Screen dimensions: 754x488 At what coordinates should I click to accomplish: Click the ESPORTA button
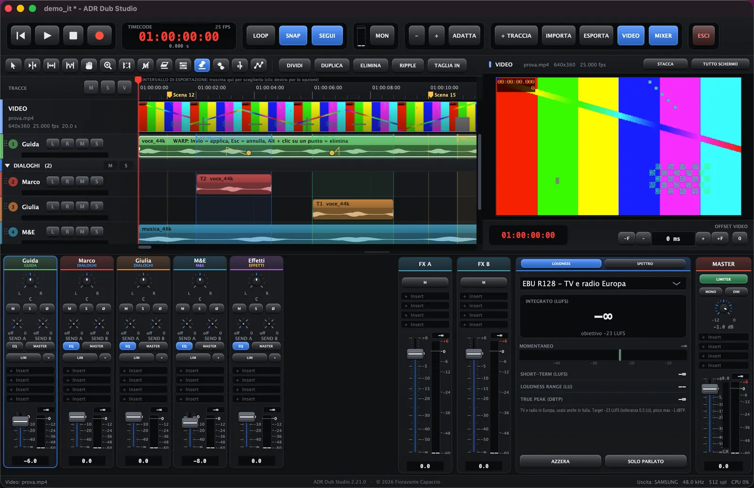[596, 36]
